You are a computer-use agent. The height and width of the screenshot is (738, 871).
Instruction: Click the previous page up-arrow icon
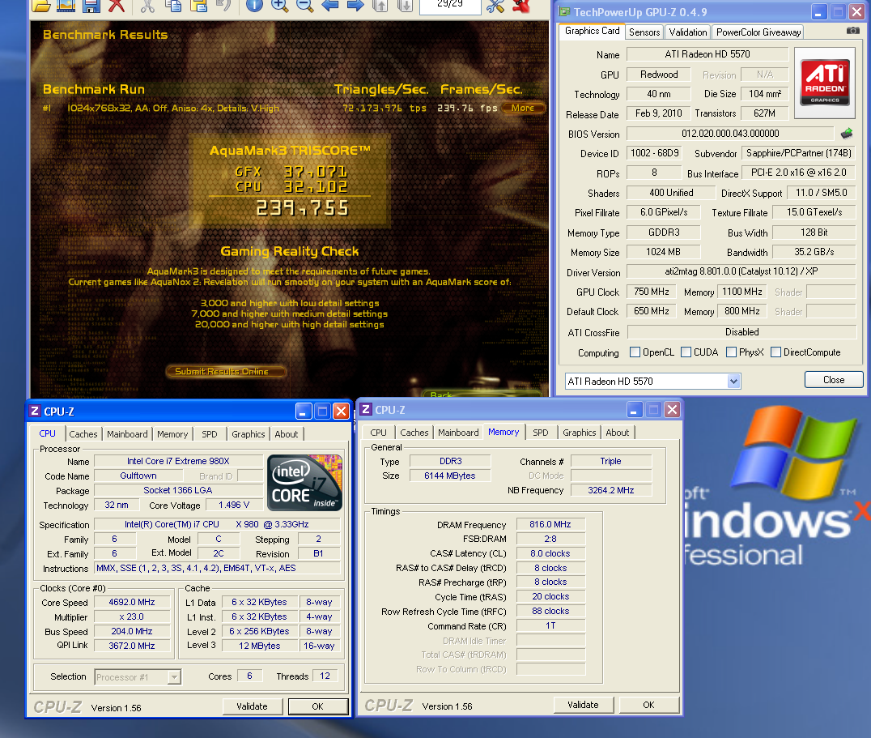380,6
